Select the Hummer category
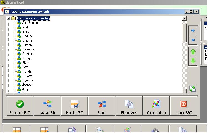This screenshot has height=133, width=208. tap(28, 76)
